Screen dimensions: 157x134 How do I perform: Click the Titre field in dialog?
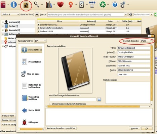133,48
